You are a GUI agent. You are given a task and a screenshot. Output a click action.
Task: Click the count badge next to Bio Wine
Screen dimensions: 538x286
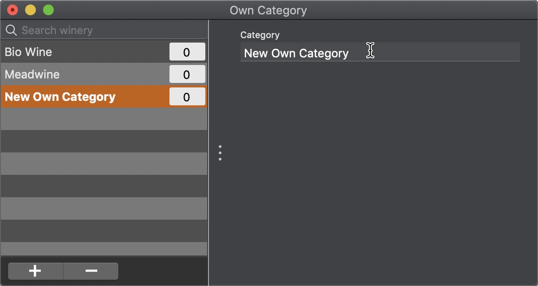coord(187,52)
